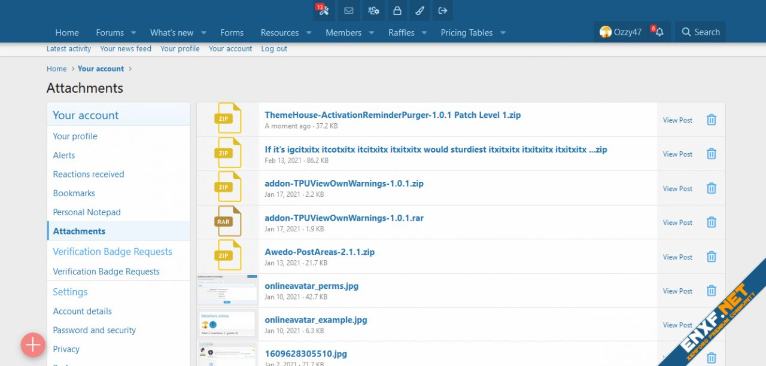Open the Awedo-PostAreas-2.1.1.zip file name
Viewport: 766px width, 366px height.
click(x=320, y=252)
